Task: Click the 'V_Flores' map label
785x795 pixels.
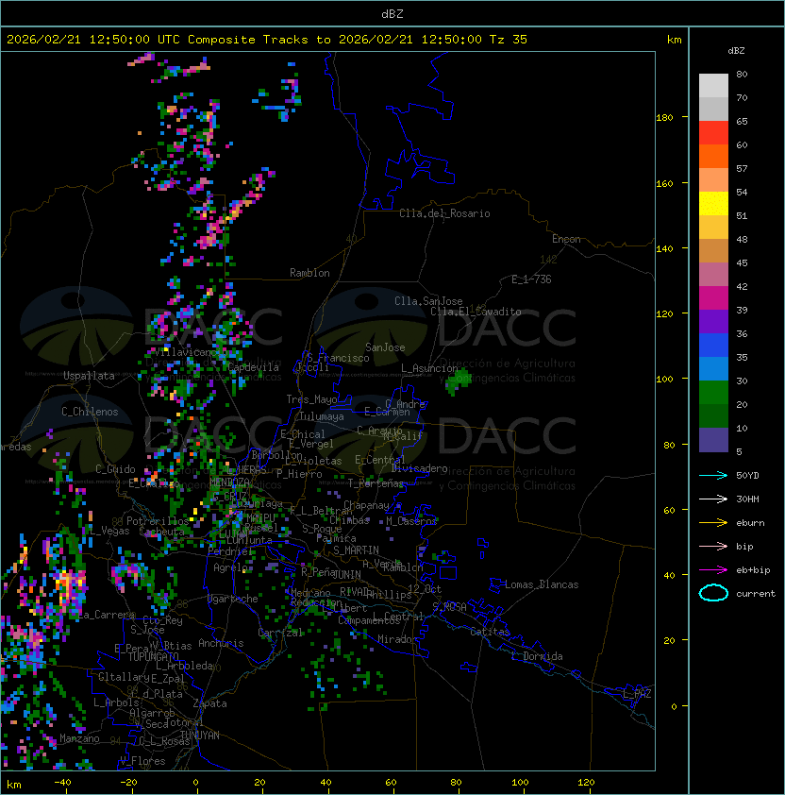Action: pyautogui.click(x=142, y=761)
